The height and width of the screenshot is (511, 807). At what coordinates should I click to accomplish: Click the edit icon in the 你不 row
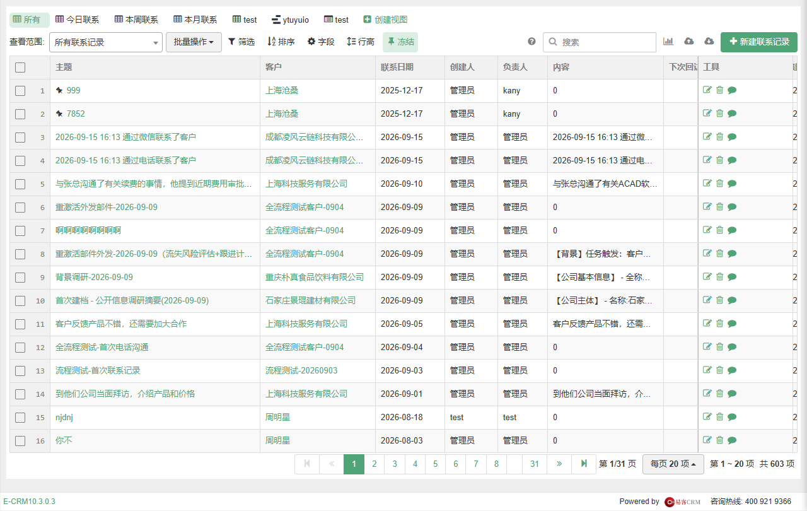coord(707,440)
